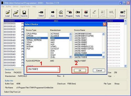Confirm device selection with OK button
The width and height of the screenshot is (131, 96).
pos(80,71)
